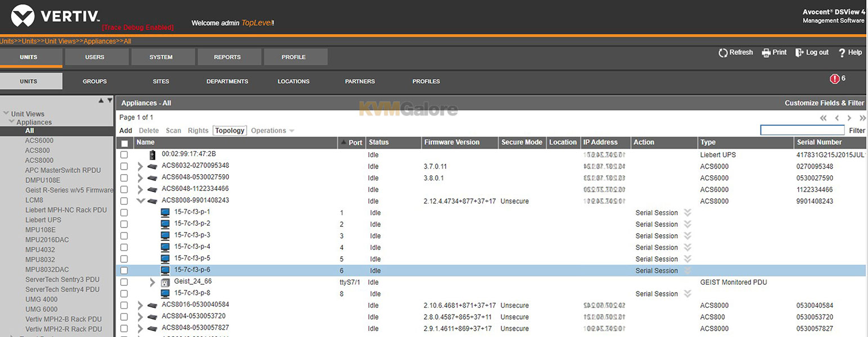Screen dimensions: 868x337
Task: Open action menu for 15-7c-f3-p-1 Serial Session
Action: click(x=687, y=213)
